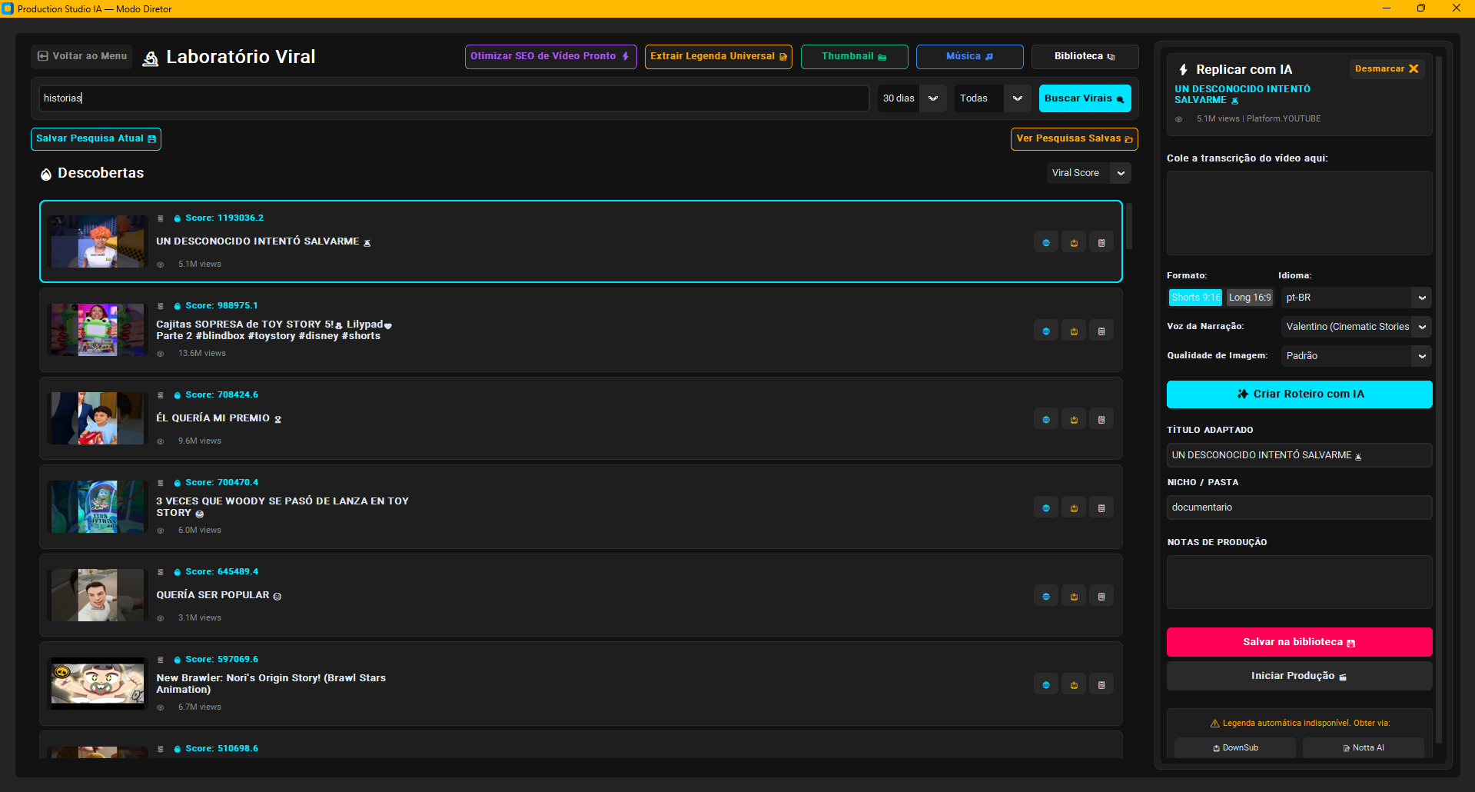1475x792 pixels.
Task: Open the Thumbnail section
Action: pyautogui.click(x=854, y=56)
